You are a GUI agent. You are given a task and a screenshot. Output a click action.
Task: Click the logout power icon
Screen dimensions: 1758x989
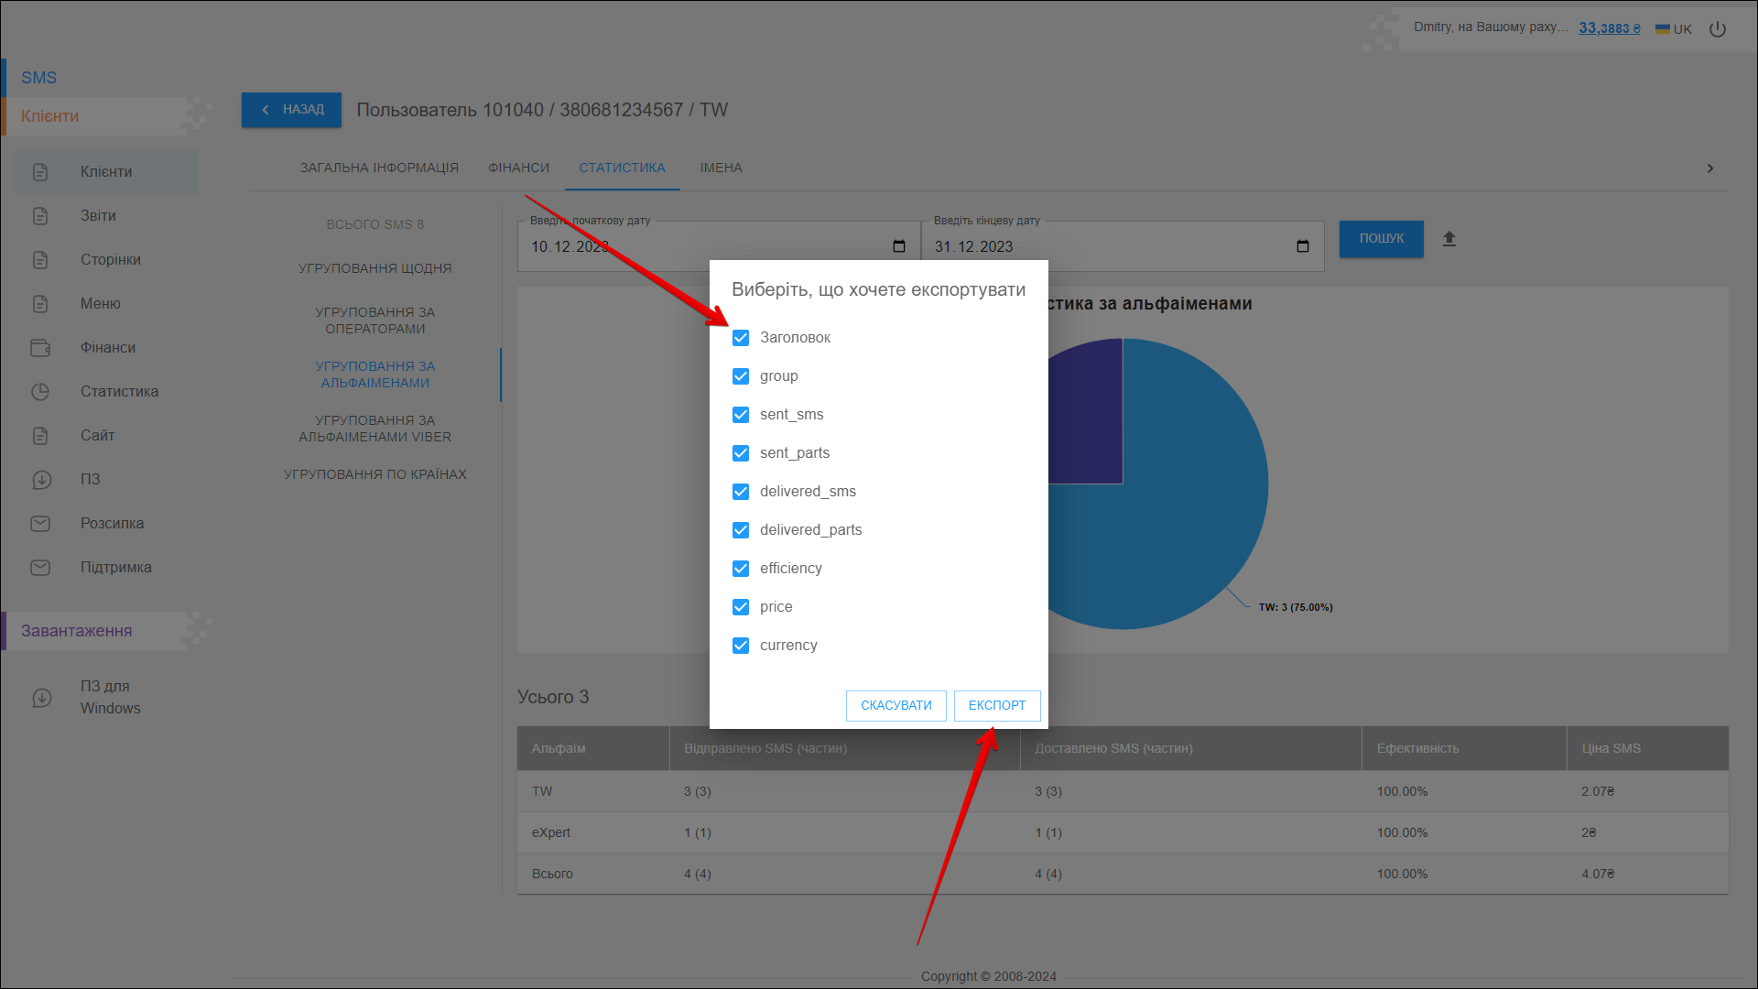tap(1718, 29)
